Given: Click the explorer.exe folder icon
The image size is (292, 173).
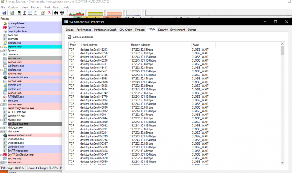Looking at the screenshot, I should pyautogui.click(x=5, y=47).
